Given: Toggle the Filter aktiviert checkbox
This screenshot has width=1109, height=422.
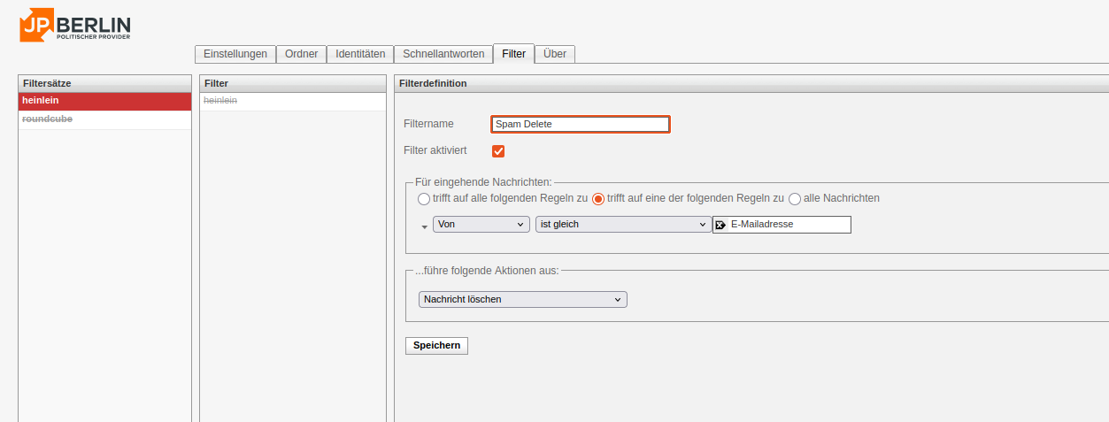Looking at the screenshot, I should click(498, 151).
